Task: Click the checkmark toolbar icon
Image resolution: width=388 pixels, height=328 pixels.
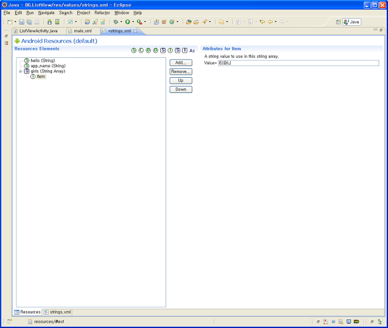Action: [70, 22]
